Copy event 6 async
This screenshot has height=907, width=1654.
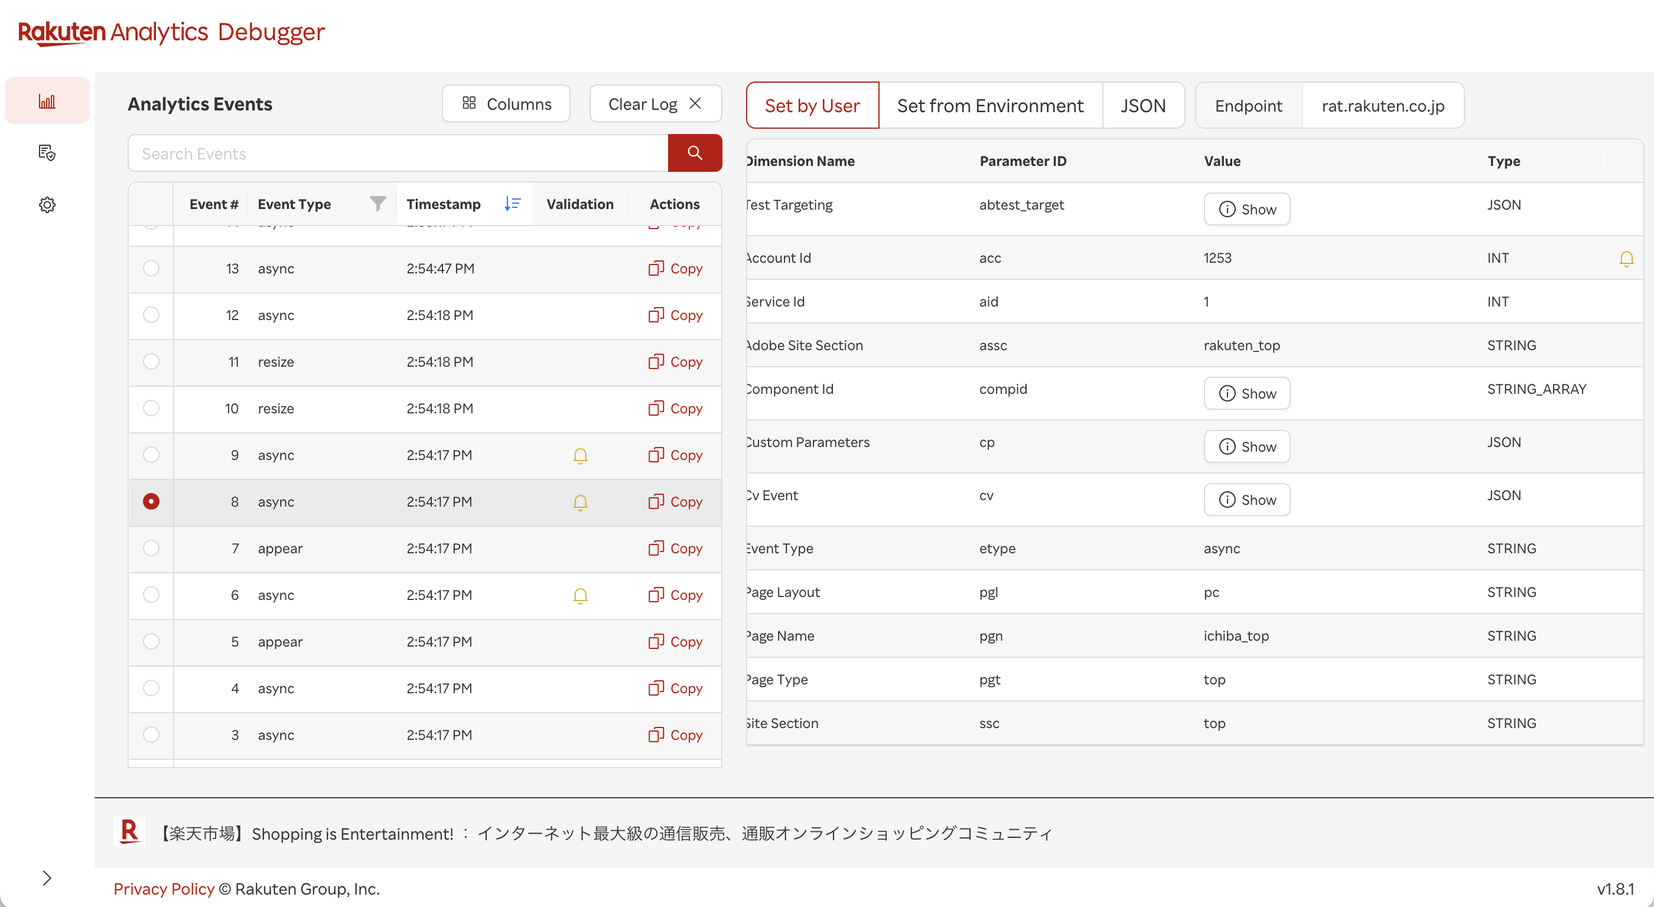tap(675, 595)
